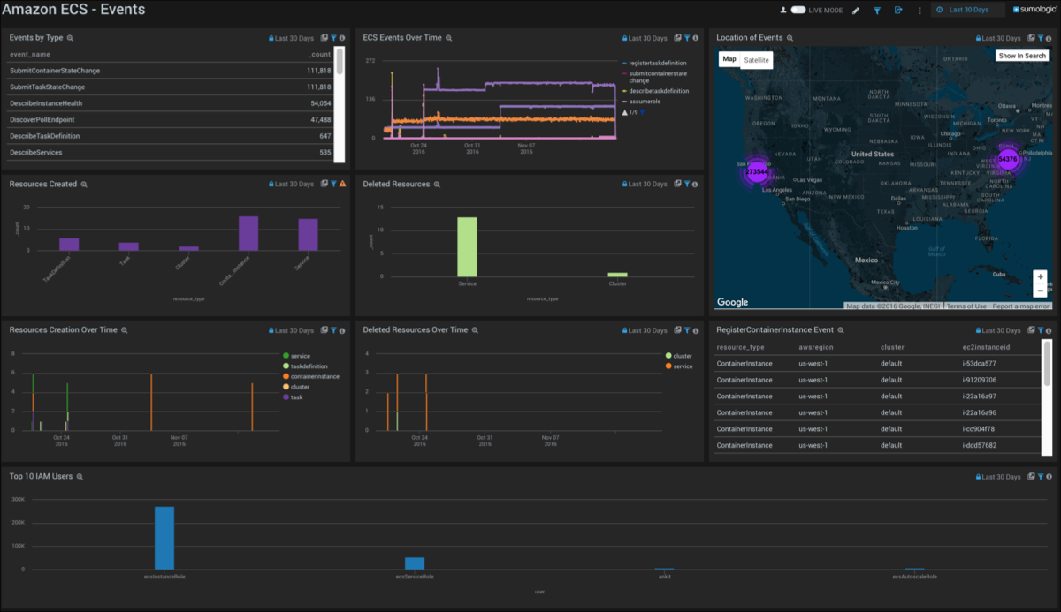Click the warning triangle on Resources Created panel
Image resolution: width=1061 pixels, height=612 pixels.
pyautogui.click(x=343, y=184)
